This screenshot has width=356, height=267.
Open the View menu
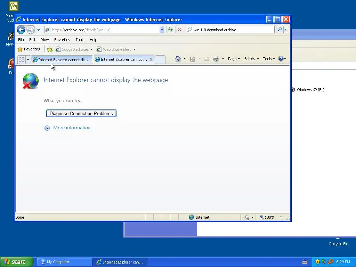tap(45, 40)
